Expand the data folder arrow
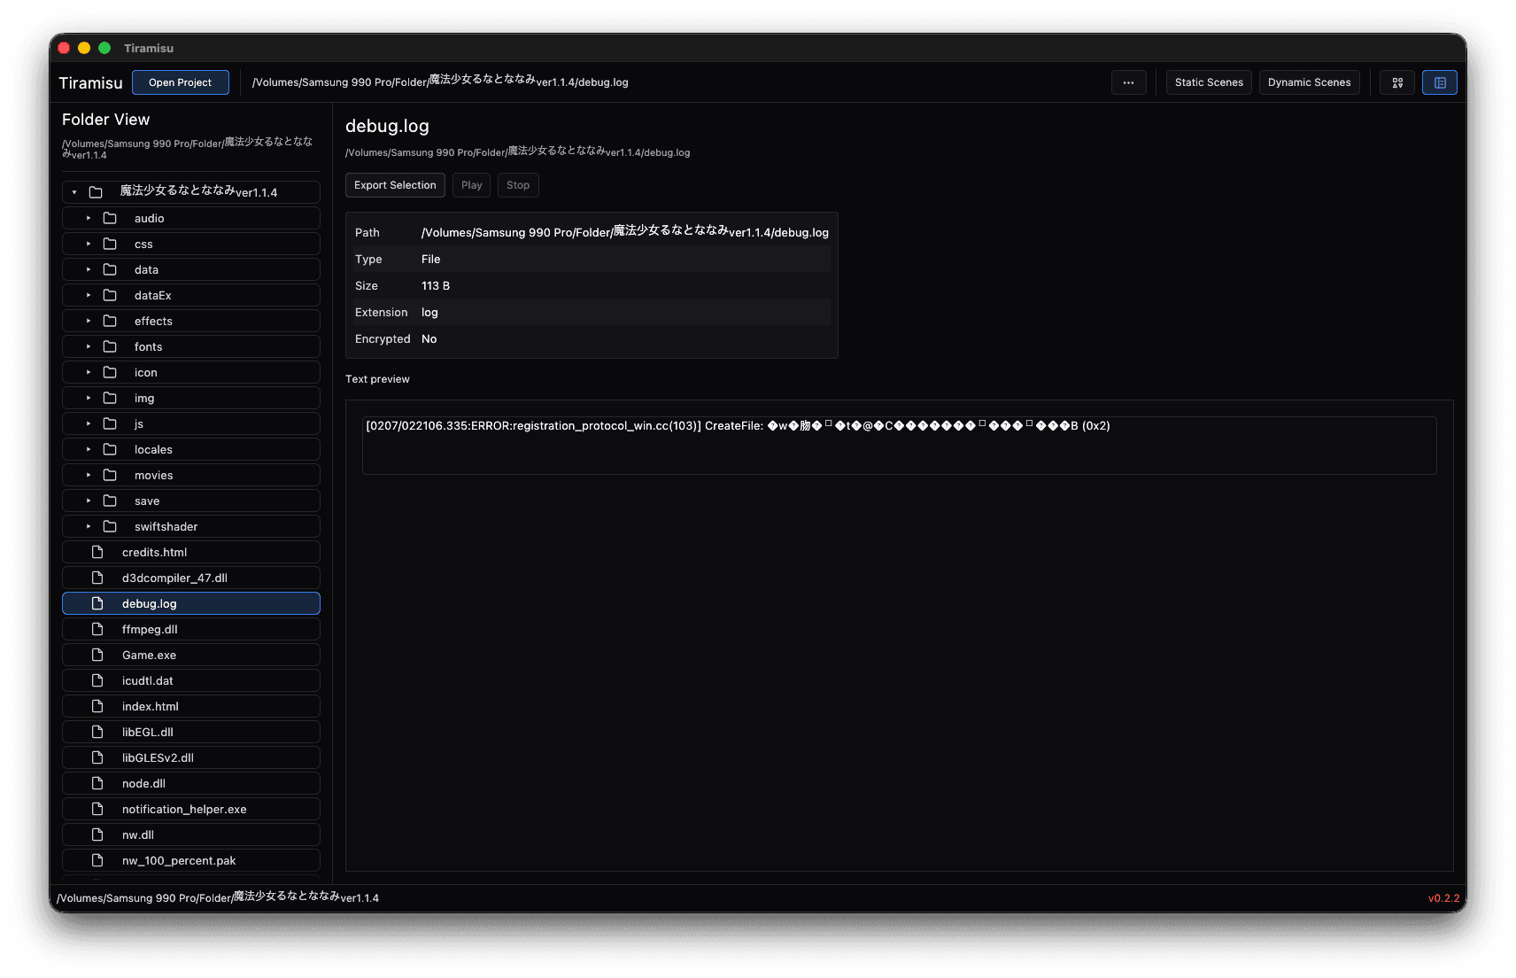Screen dimensions: 1516x978 tap(89, 269)
